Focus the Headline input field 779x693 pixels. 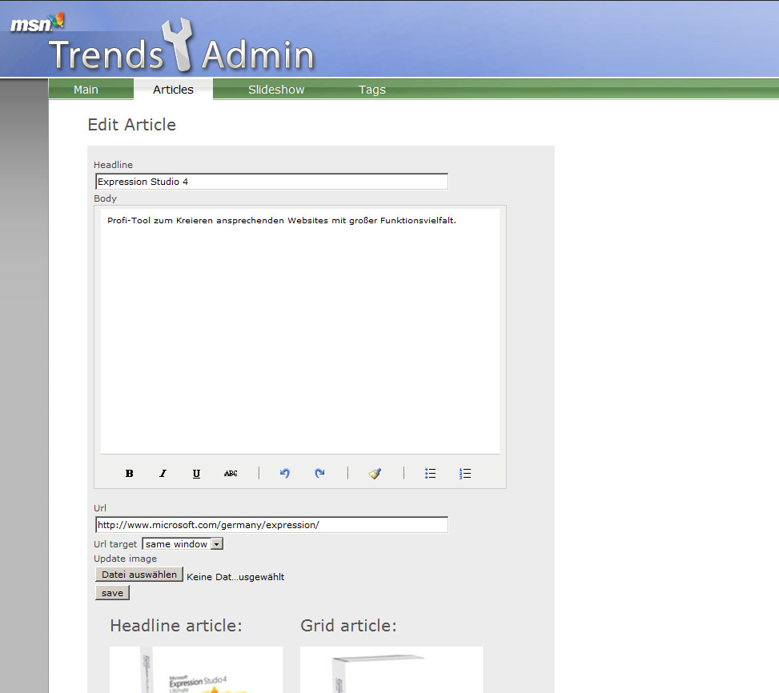[271, 182]
